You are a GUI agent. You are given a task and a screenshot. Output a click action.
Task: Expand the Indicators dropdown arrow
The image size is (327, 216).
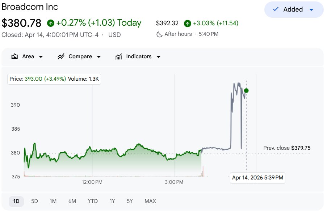pos(159,57)
